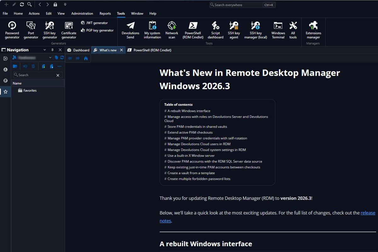This screenshot has height=252, width=378.
Task: Switch to the Administration ribbon tab
Action: [x=82, y=14]
